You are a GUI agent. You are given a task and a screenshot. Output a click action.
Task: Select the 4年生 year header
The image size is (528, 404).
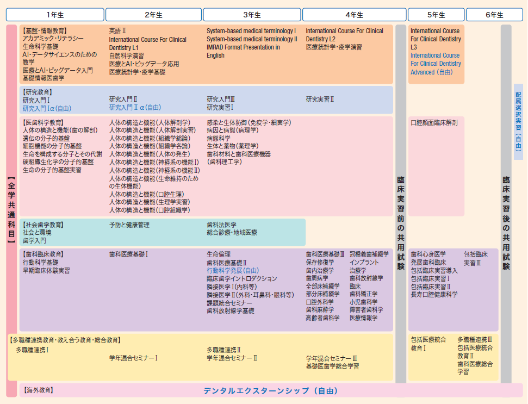354,15
